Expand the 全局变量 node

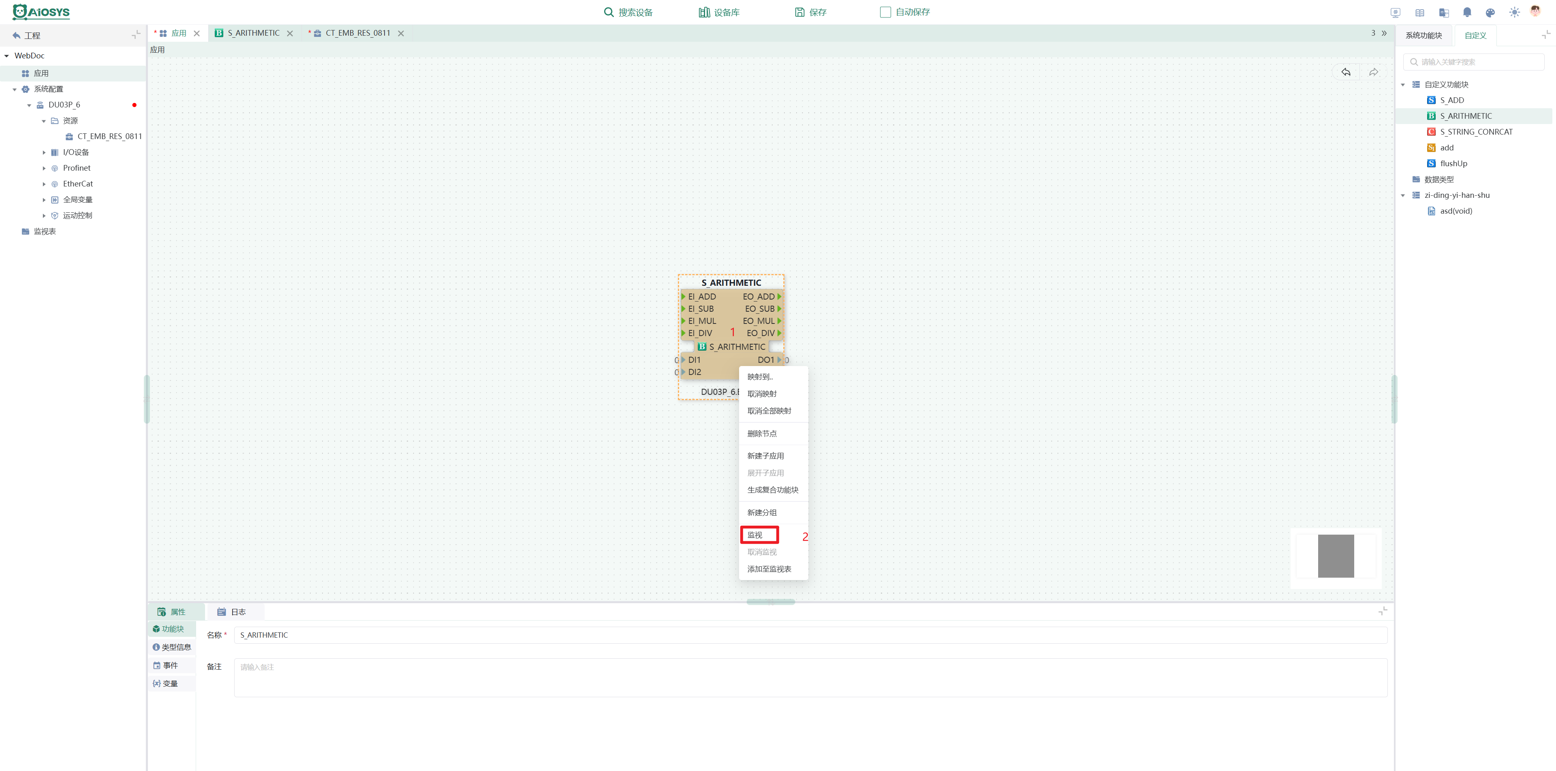pyautogui.click(x=43, y=199)
